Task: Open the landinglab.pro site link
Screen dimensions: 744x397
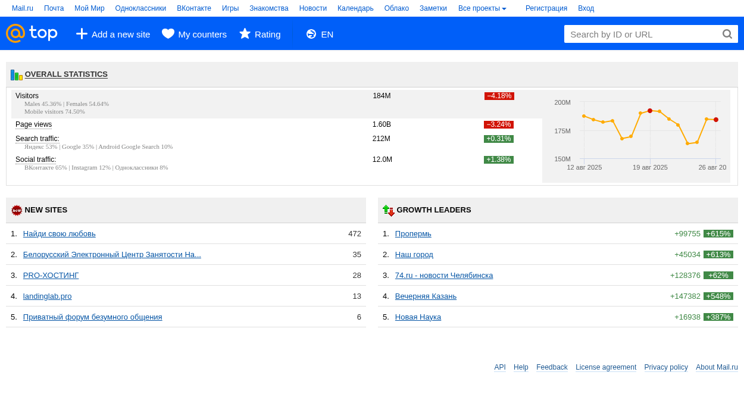Action: coord(48,296)
